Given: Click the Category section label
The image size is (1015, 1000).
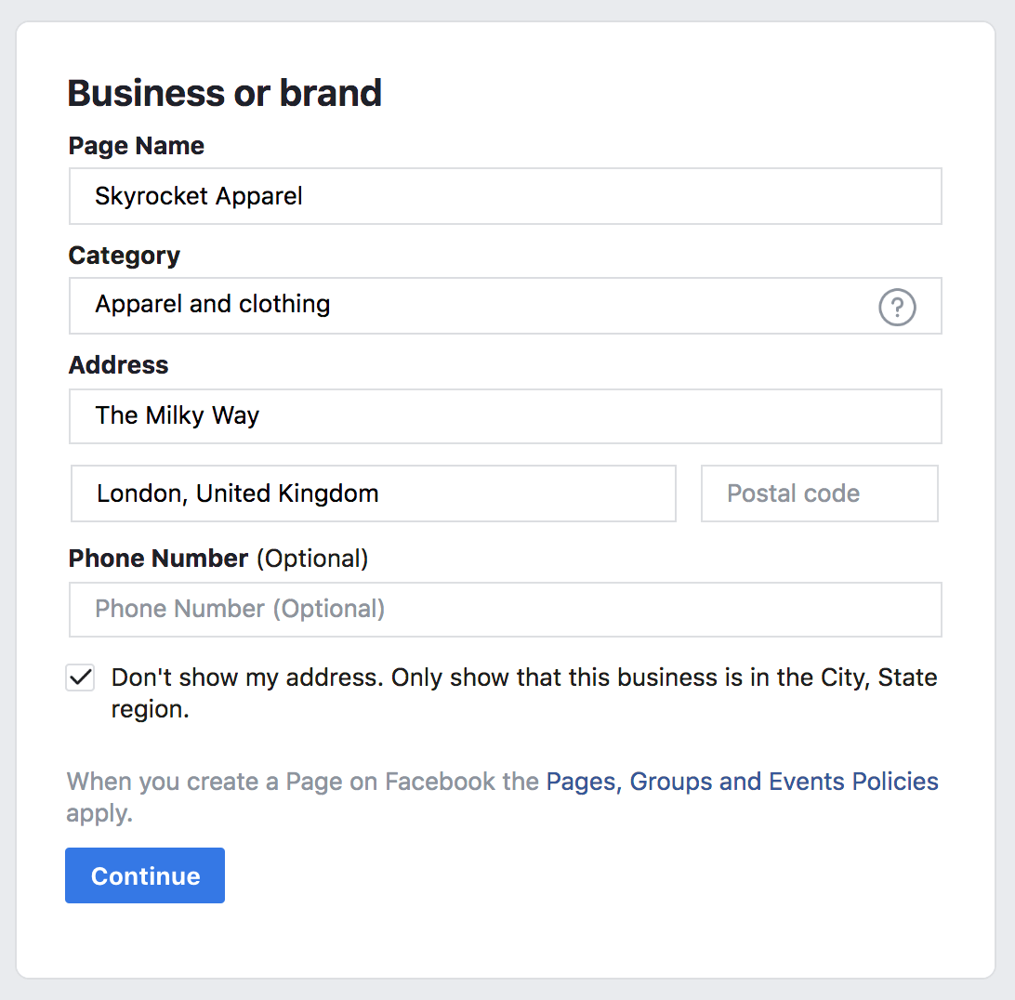Looking at the screenshot, I should [124, 256].
